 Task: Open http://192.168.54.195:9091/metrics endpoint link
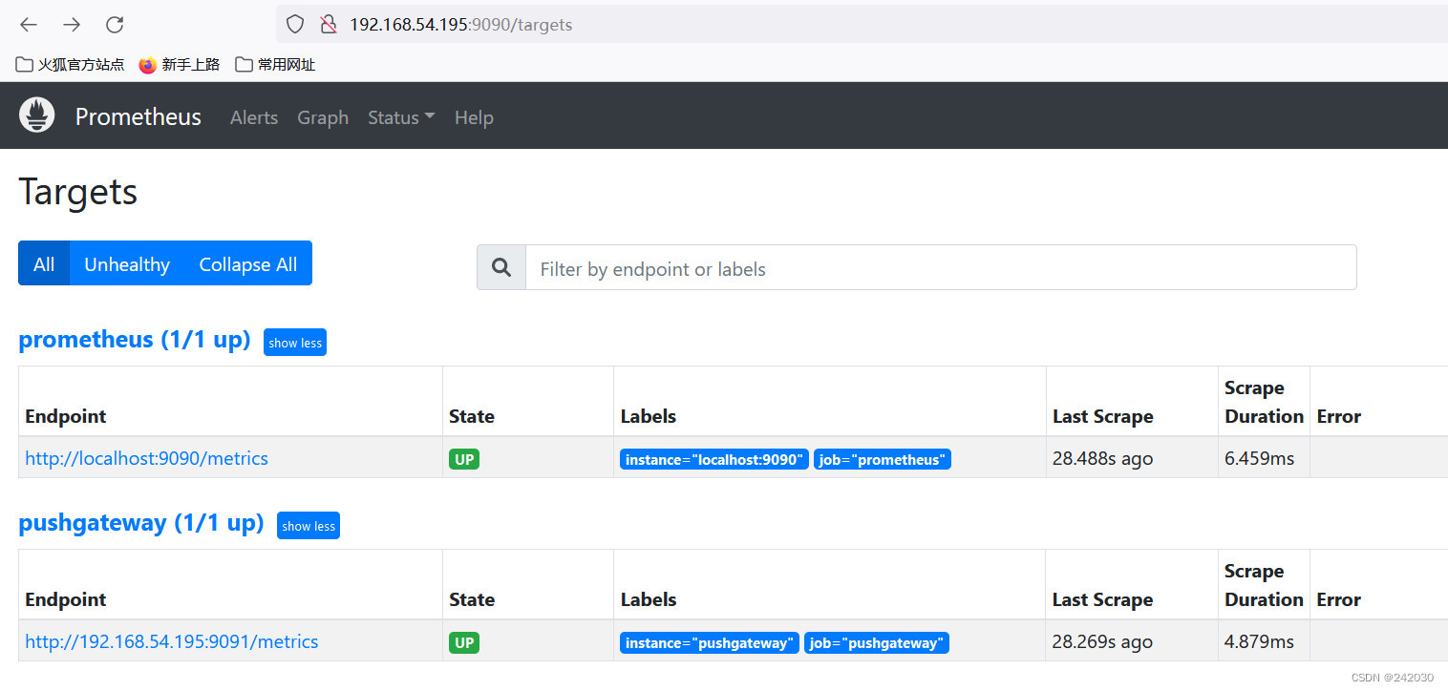(172, 641)
